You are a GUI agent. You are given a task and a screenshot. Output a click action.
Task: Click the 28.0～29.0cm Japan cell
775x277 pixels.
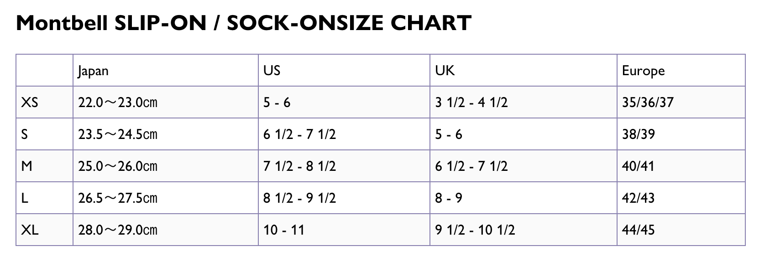(117, 230)
